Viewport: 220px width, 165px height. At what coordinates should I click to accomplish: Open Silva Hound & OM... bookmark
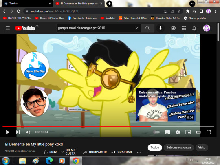tap(133, 18)
